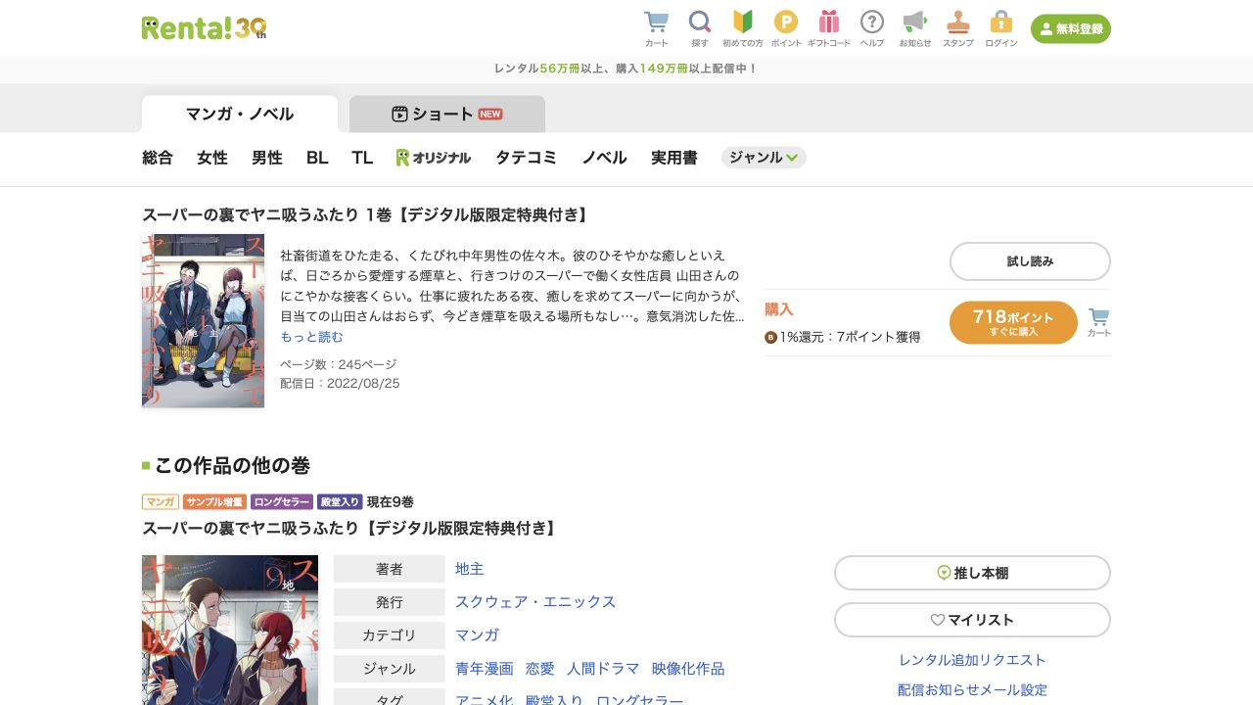Click the 試し読み trial read button
The image size is (1253, 705).
1030,261
